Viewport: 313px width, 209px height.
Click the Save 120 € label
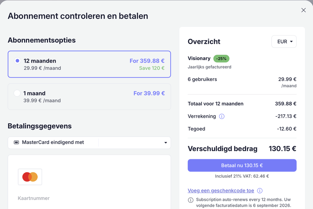152,68
